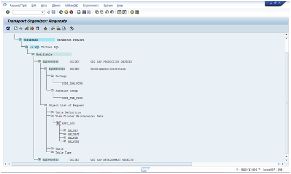The width and height of the screenshot is (291, 174).
Task: Click the Next Page icon
Action: [107, 12]
